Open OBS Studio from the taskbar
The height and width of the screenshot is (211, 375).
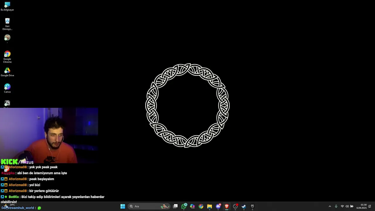pos(235,206)
